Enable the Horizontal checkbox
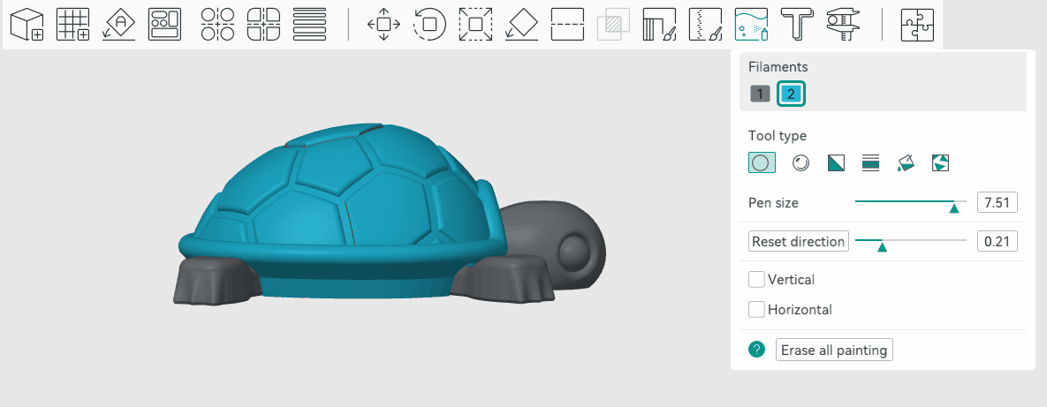 (x=756, y=310)
